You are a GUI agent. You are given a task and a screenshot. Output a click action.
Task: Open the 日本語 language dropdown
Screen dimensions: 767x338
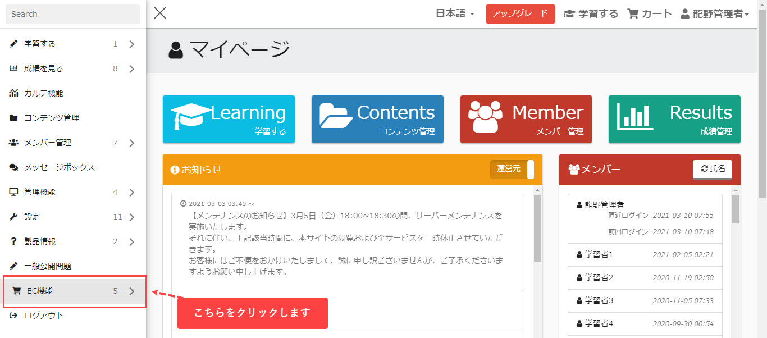tap(455, 14)
